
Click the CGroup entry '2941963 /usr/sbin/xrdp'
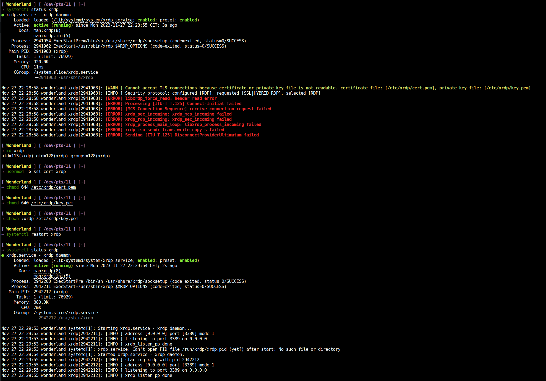click(66, 78)
